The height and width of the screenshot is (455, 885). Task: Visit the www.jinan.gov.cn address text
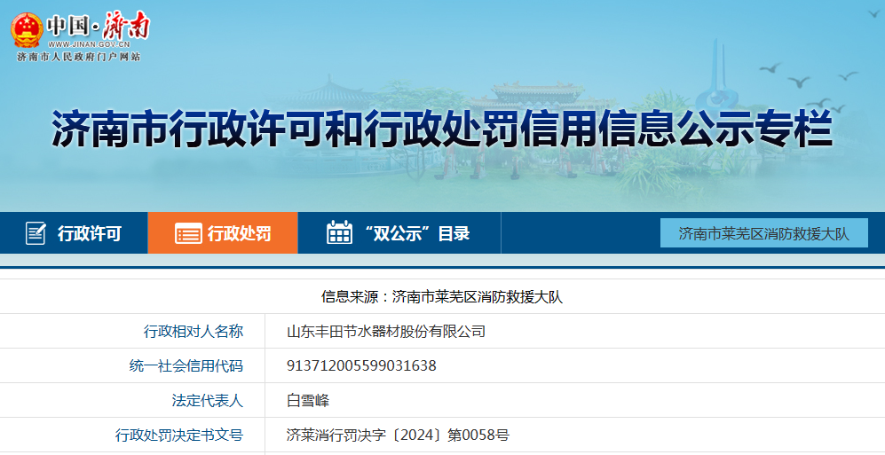tap(89, 43)
